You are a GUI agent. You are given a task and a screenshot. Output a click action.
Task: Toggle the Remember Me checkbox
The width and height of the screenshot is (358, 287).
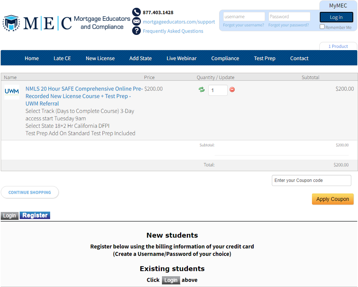322,27
